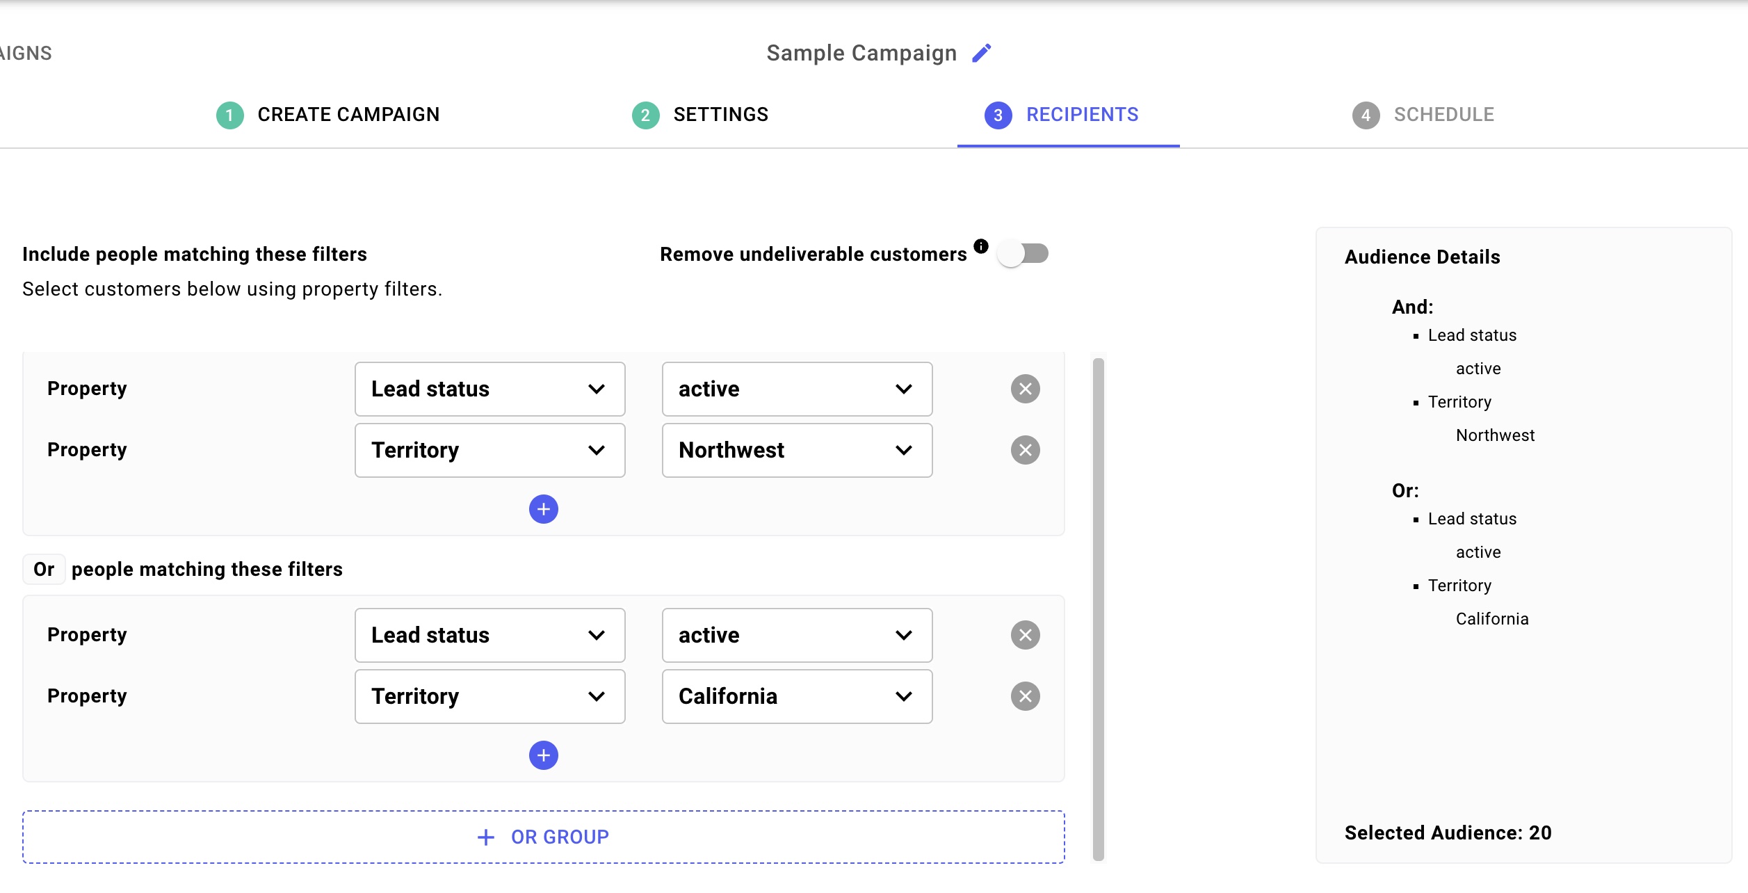Remove the California Territory filter row
The width and height of the screenshot is (1748, 893).
(x=1025, y=696)
